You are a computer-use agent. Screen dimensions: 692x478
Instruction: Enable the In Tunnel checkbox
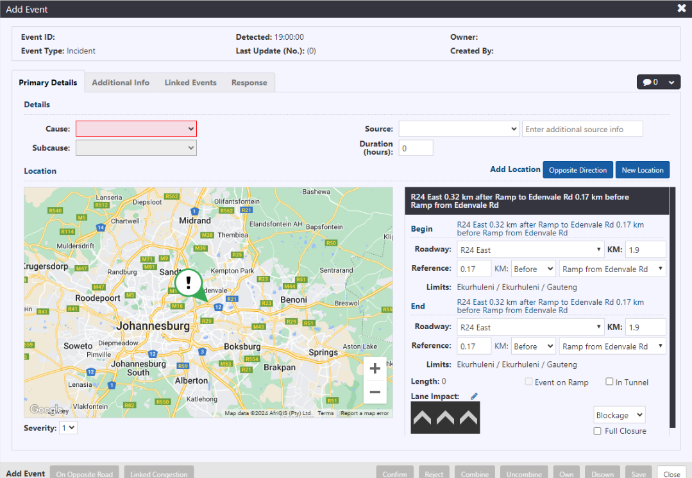pyautogui.click(x=609, y=382)
